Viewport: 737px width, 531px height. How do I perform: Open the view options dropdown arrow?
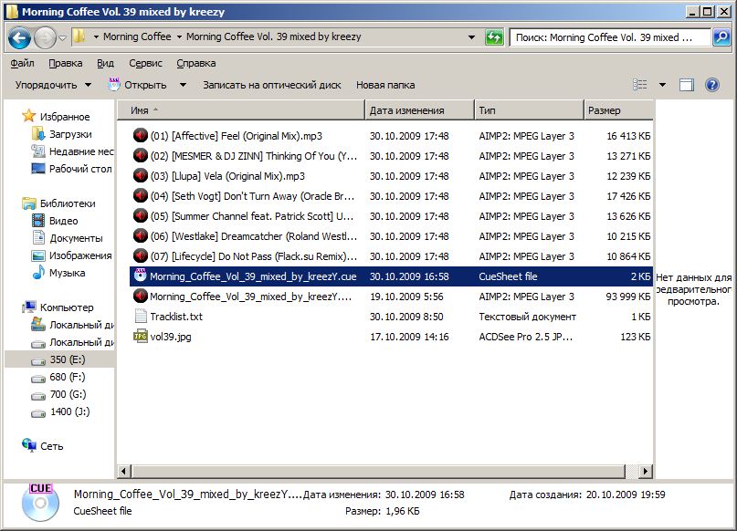pos(662,85)
